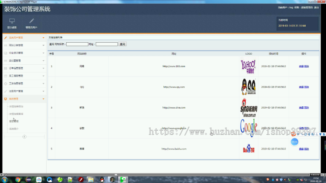Focus the 网站名称 search input field
This screenshot has width=326, height=183.
click(77, 44)
